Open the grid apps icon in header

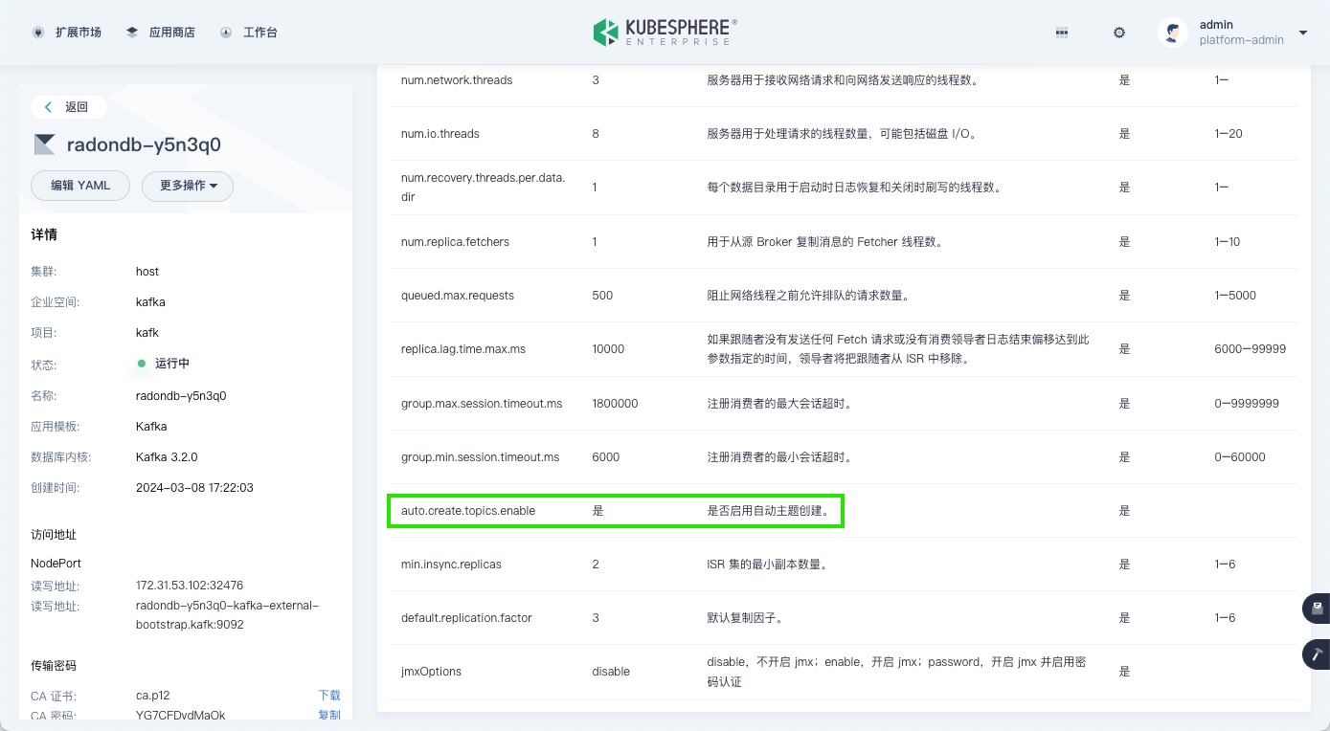pos(1061,33)
